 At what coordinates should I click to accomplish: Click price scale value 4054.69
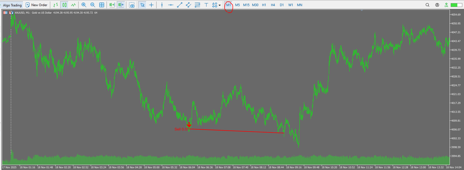[456, 15]
